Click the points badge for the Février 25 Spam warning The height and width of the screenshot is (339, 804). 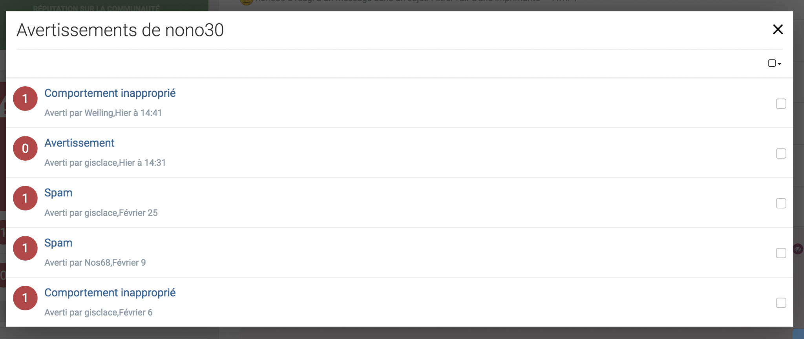coord(25,198)
